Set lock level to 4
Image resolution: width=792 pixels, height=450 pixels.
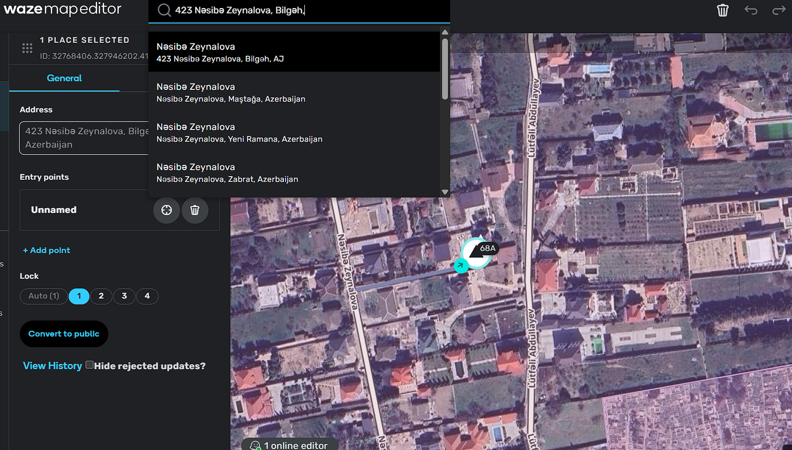[147, 296]
